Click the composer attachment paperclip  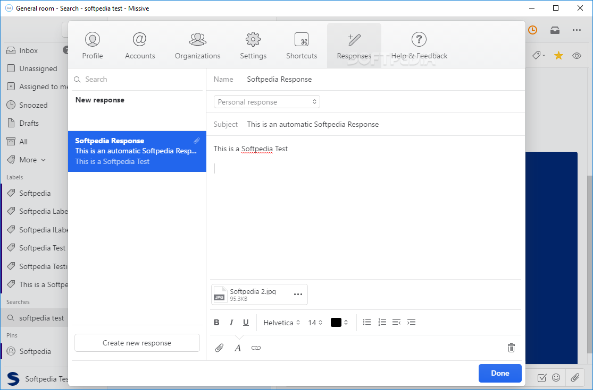pyautogui.click(x=575, y=378)
